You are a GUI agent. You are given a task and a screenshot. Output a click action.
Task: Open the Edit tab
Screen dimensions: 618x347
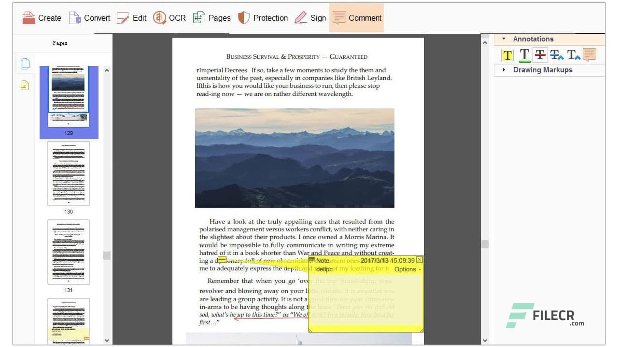131,17
